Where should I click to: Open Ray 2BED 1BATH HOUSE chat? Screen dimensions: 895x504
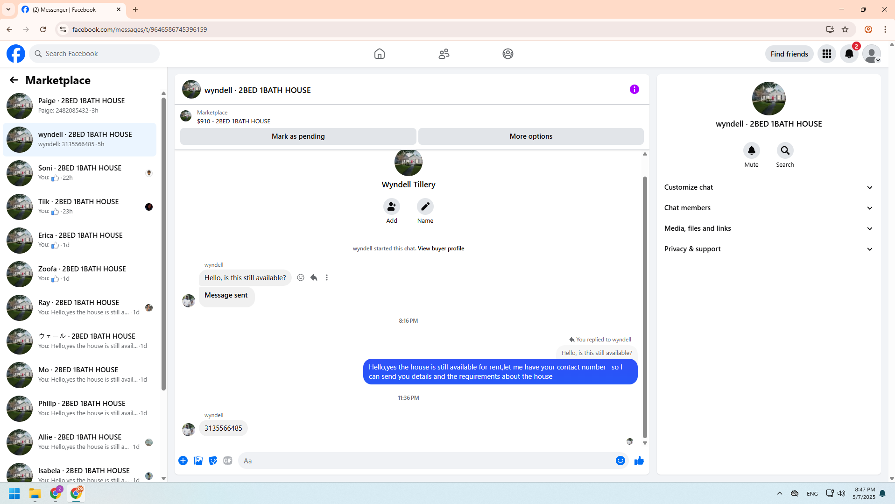pyautogui.click(x=79, y=307)
